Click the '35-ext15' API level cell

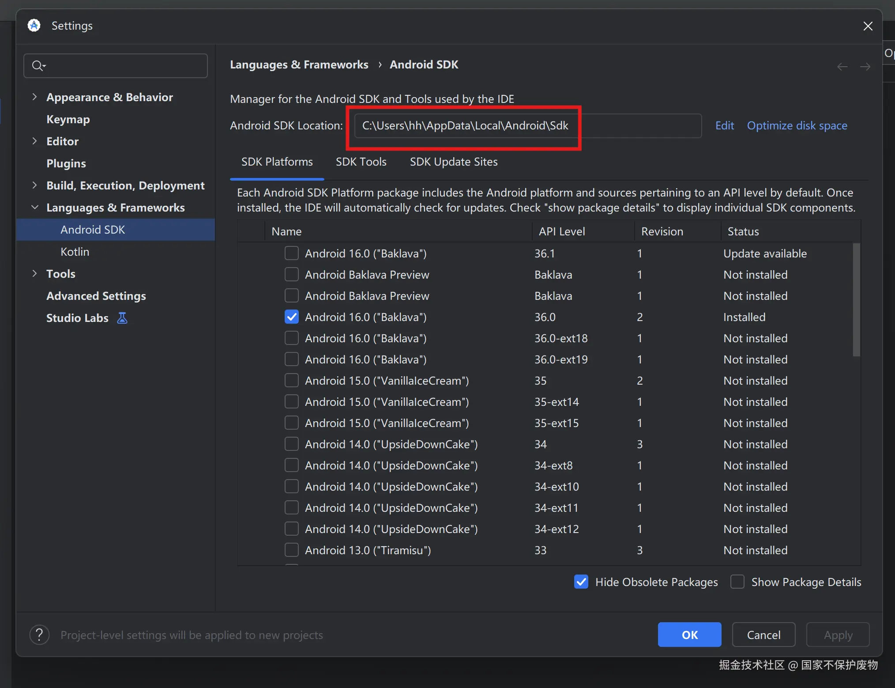[557, 423]
